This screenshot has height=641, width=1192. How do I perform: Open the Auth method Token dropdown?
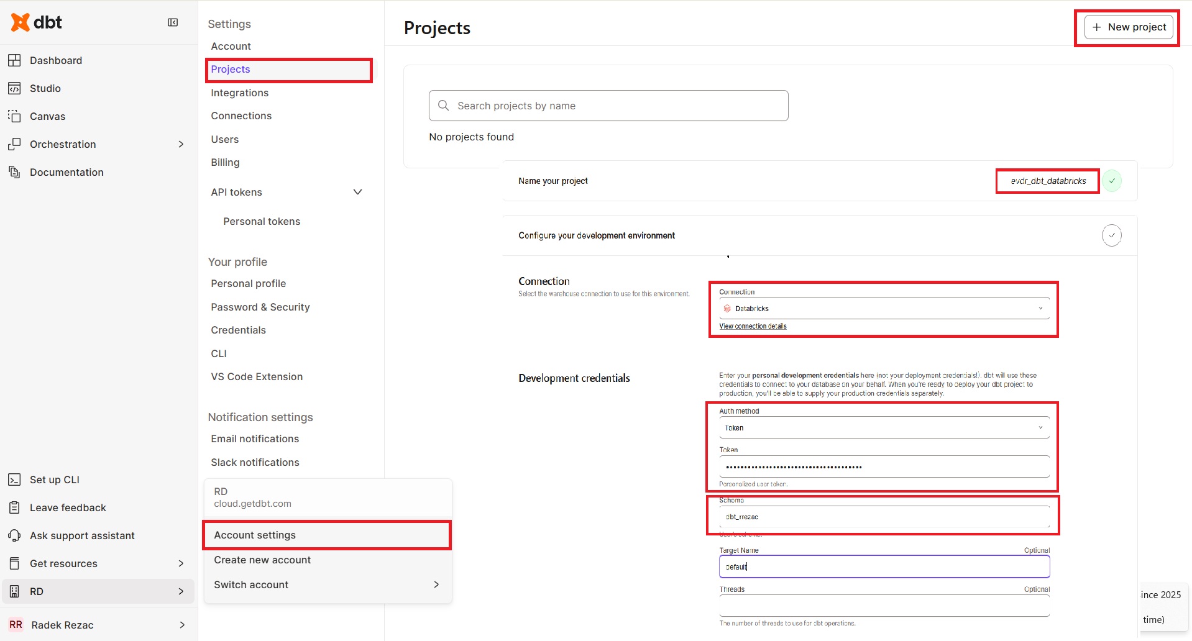click(x=884, y=428)
